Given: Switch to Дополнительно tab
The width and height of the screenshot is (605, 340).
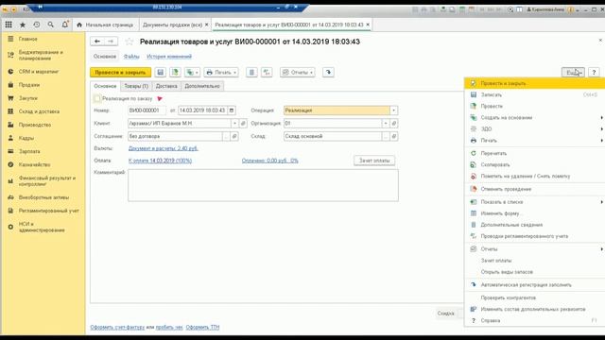Looking at the screenshot, I should point(202,86).
